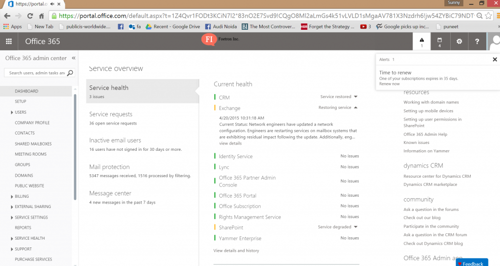The image size is (500, 266).
Task: Open the Office 365 app launcher grid
Action: [9, 41]
